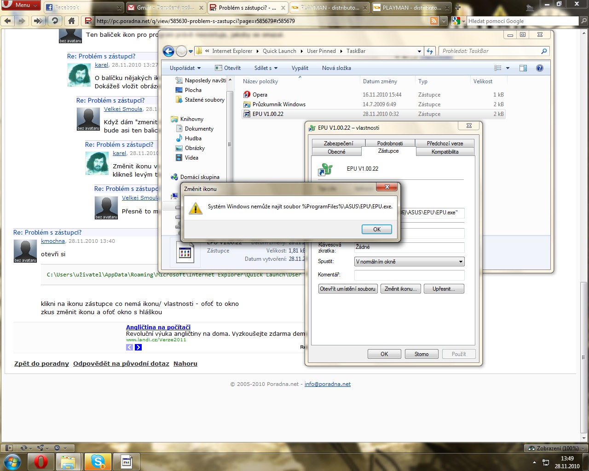Select Hudba library in sidebar
Screen dimensions: 589x471
(193, 138)
